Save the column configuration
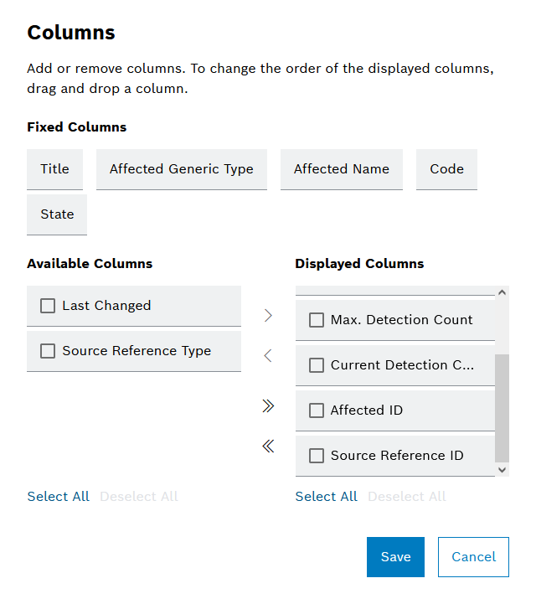 coord(395,557)
